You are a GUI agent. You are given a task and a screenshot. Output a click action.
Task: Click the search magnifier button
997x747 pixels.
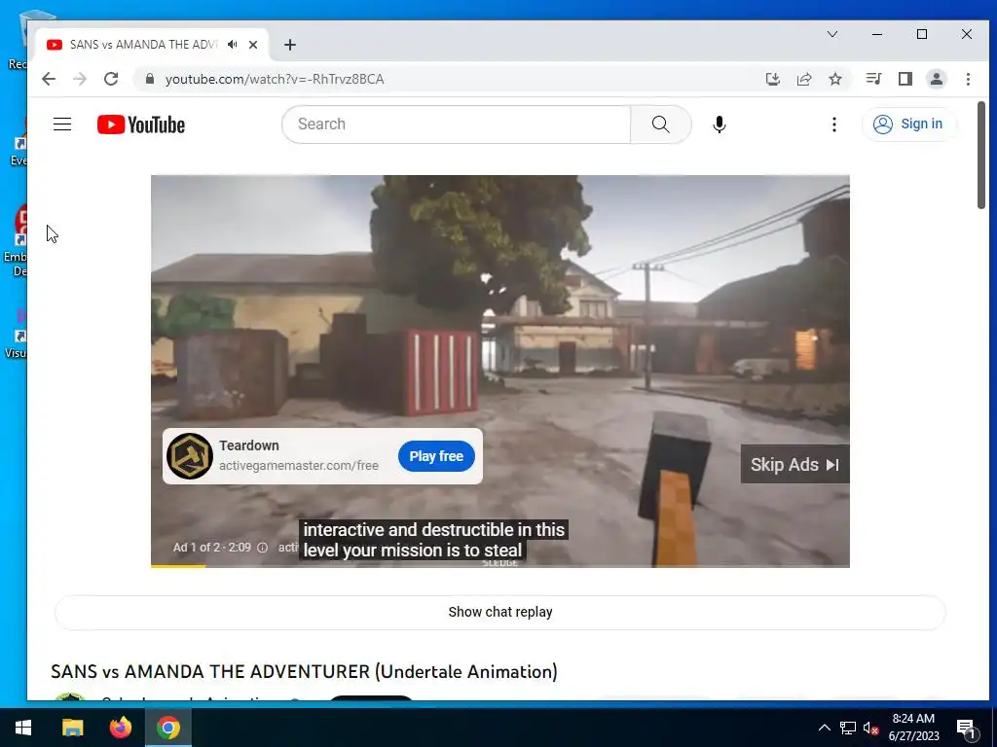coord(661,124)
